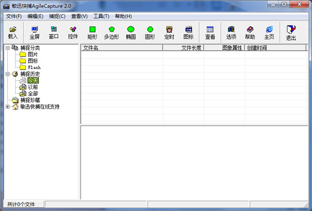Click the 共计0个文件 status bar text
Viewport: 312px width, 211px height.
[x=21, y=204]
